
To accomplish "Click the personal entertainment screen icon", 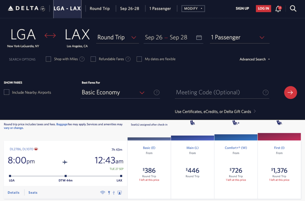I will [x=120, y=193].
